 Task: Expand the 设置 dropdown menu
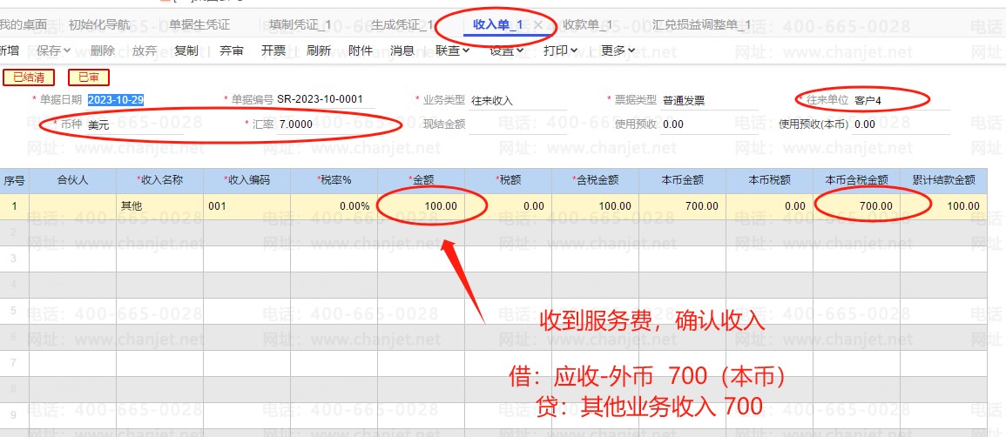[506, 50]
